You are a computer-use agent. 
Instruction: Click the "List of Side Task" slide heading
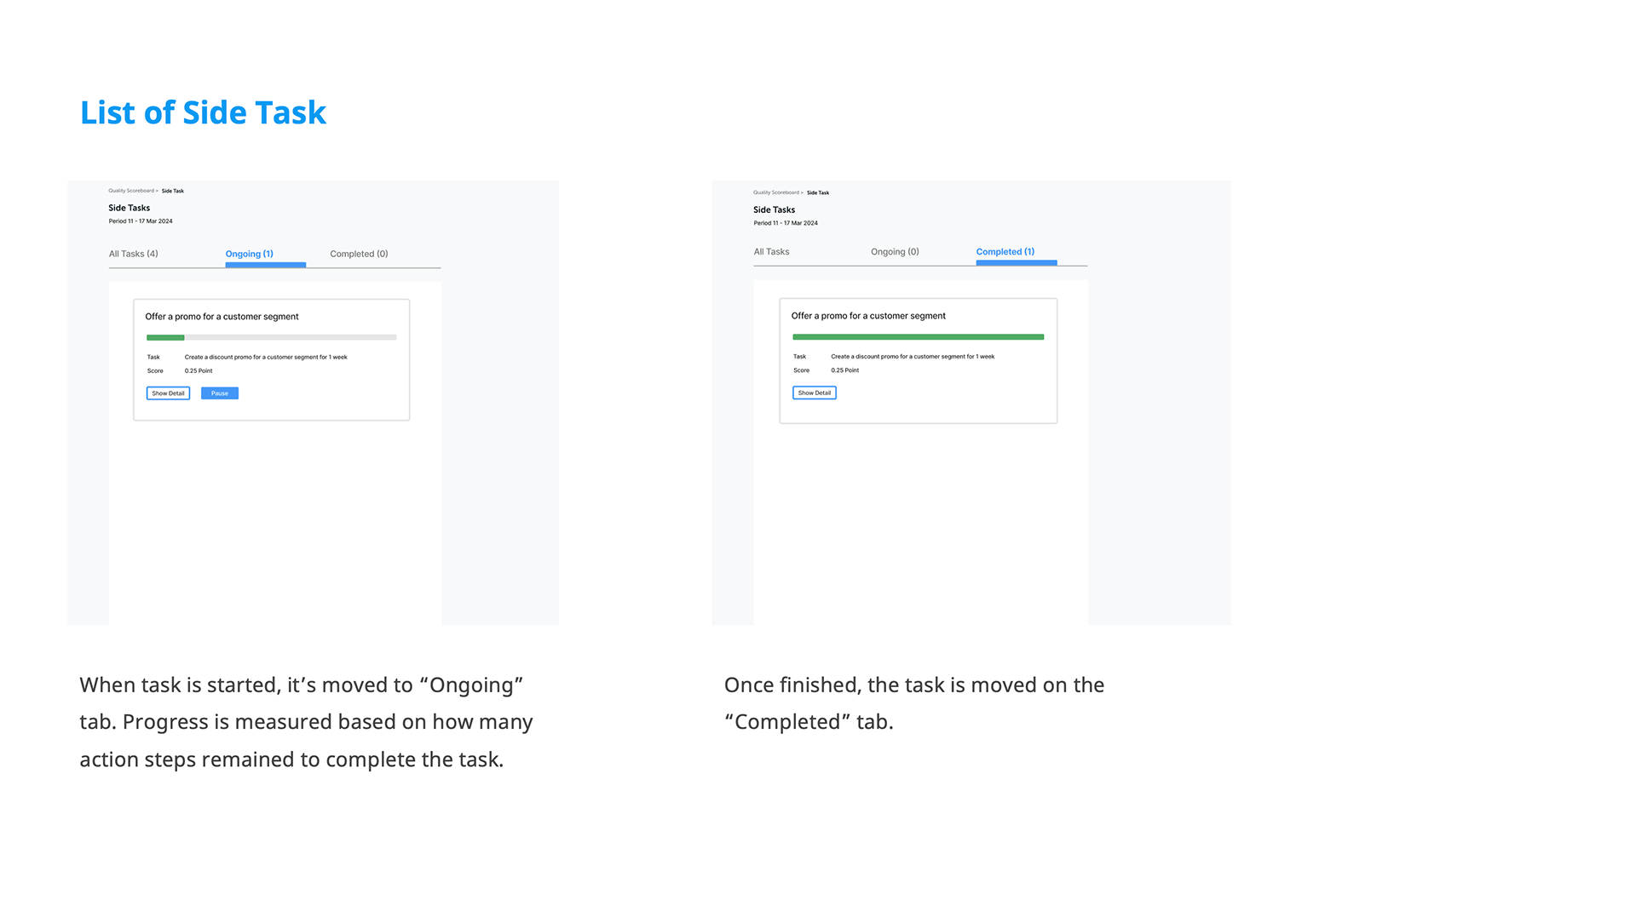point(203,112)
